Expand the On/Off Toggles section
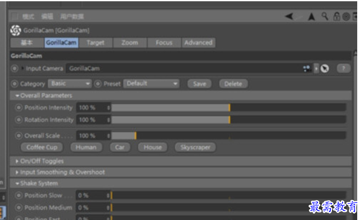 pyautogui.click(x=17, y=161)
